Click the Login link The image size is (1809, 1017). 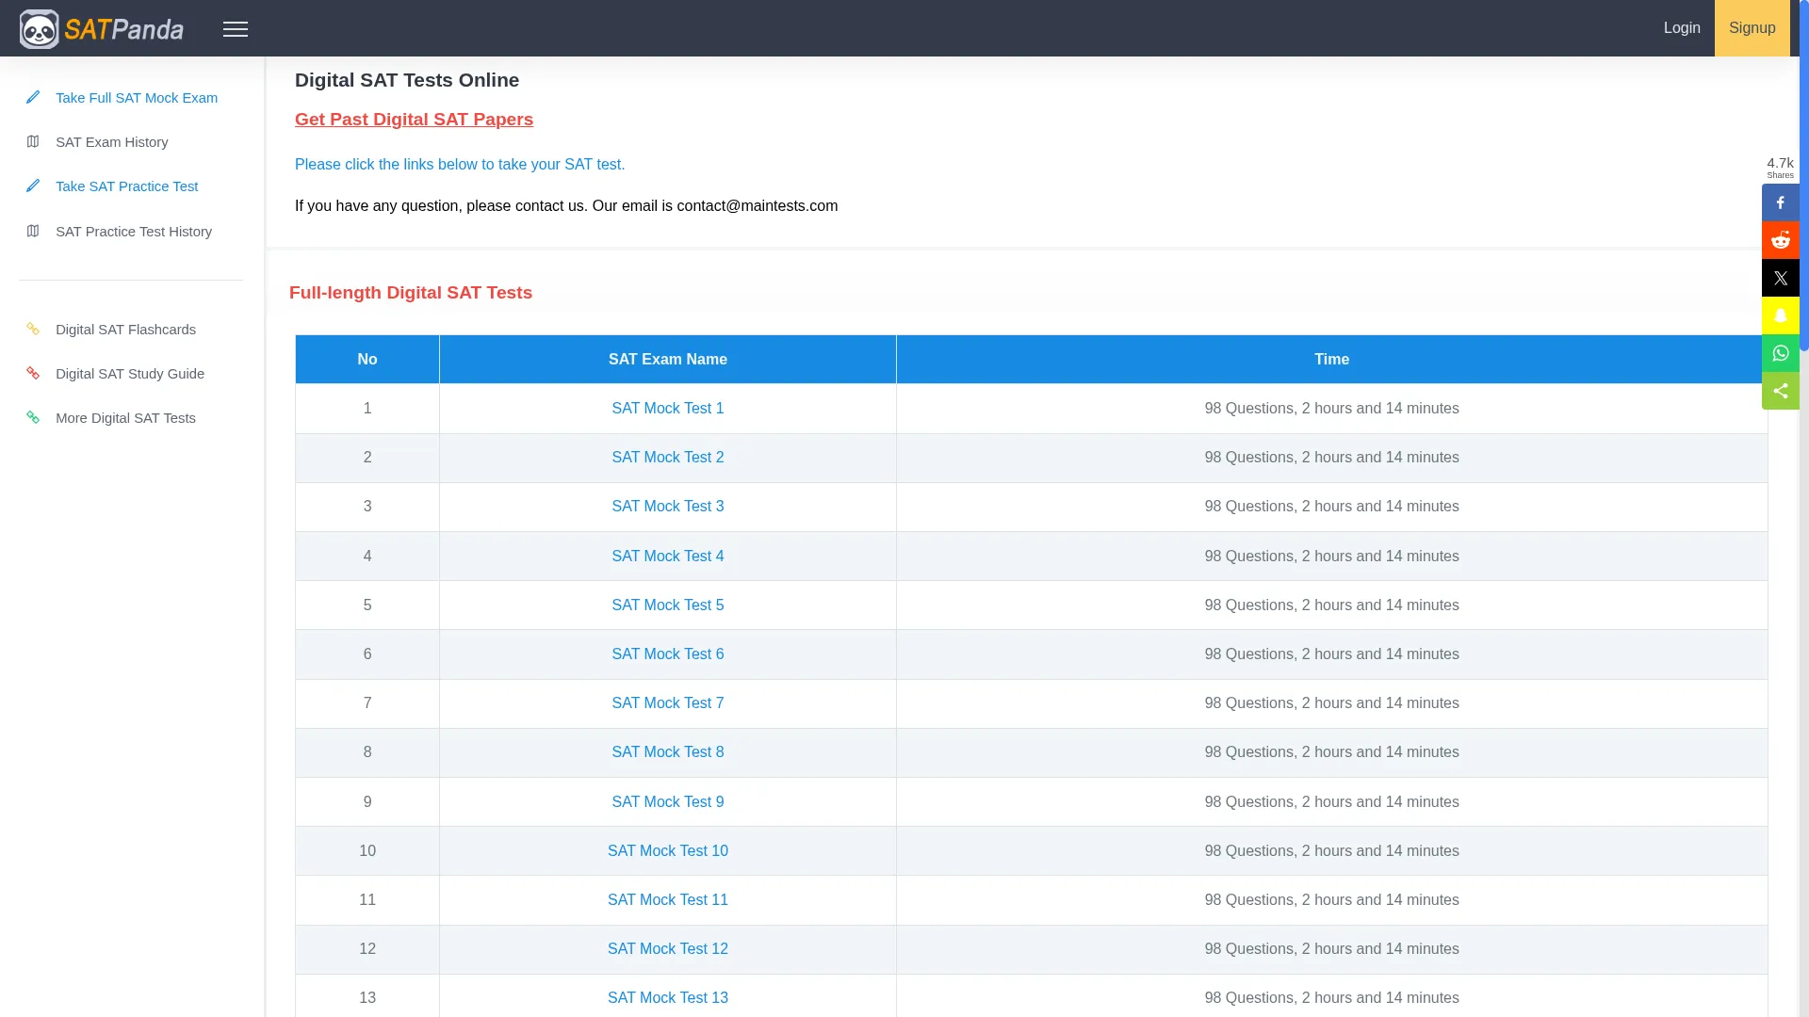1682,28
